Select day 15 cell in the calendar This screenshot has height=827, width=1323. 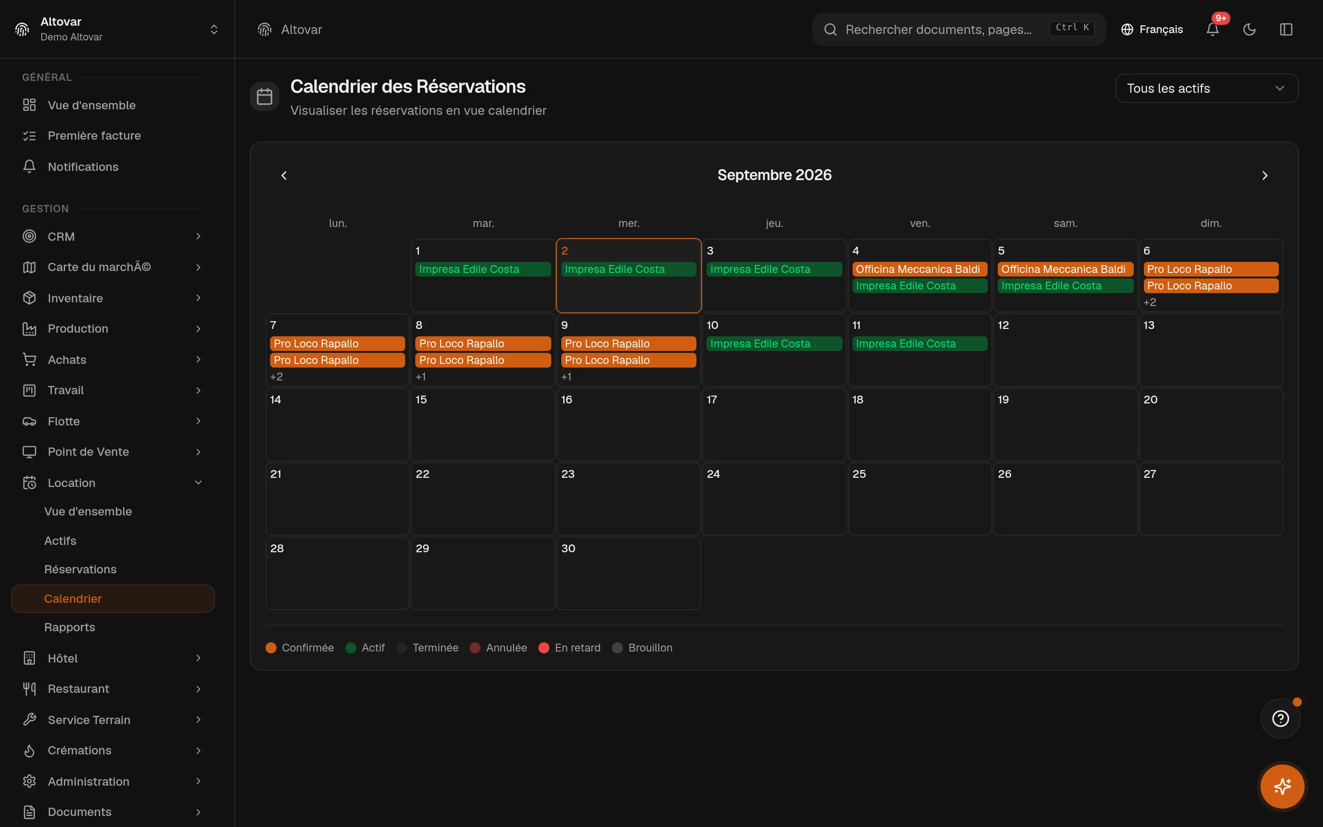point(483,425)
